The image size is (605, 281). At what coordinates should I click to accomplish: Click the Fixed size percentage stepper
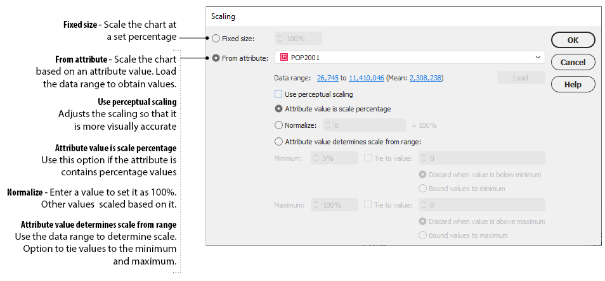tap(280, 39)
